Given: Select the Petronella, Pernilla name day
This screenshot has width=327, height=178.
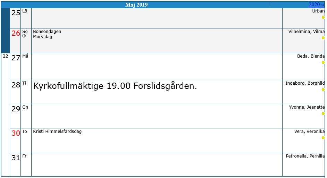Looking at the screenshot, I should [x=305, y=156].
